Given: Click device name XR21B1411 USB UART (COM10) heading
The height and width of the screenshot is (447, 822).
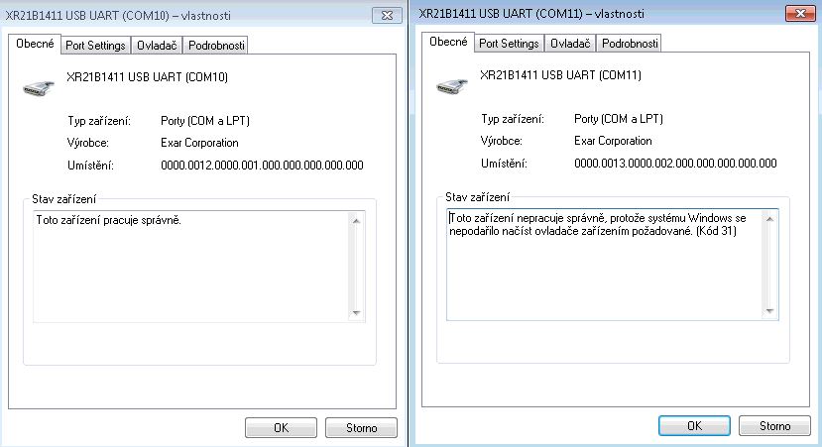Looking at the screenshot, I should coord(148,77).
